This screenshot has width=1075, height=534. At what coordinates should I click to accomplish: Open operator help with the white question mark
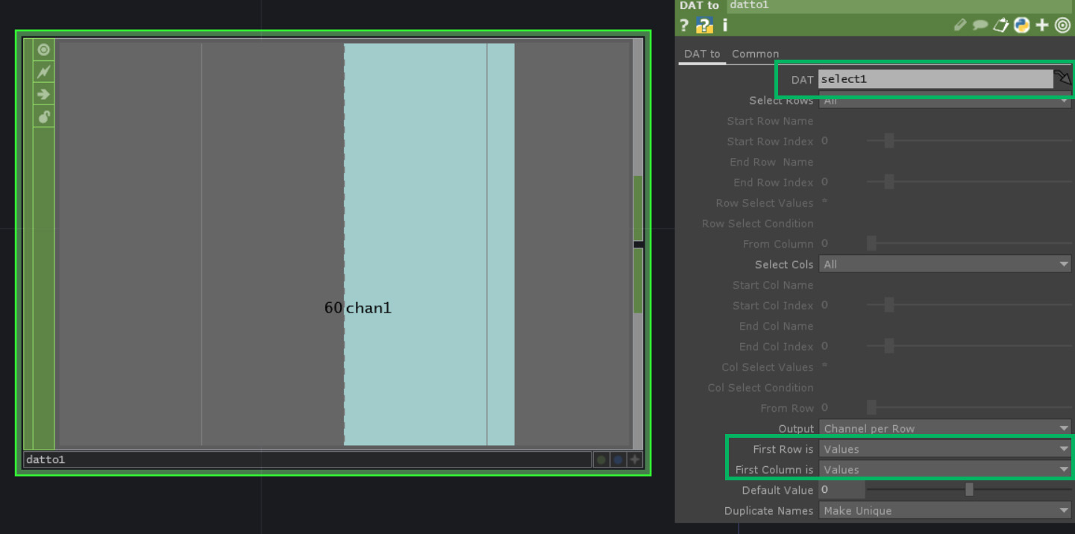point(684,25)
